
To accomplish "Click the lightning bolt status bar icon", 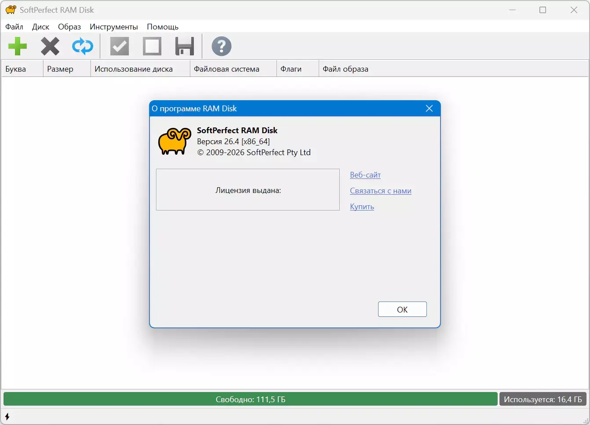I will pyautogui.click(x=7, y=416).
